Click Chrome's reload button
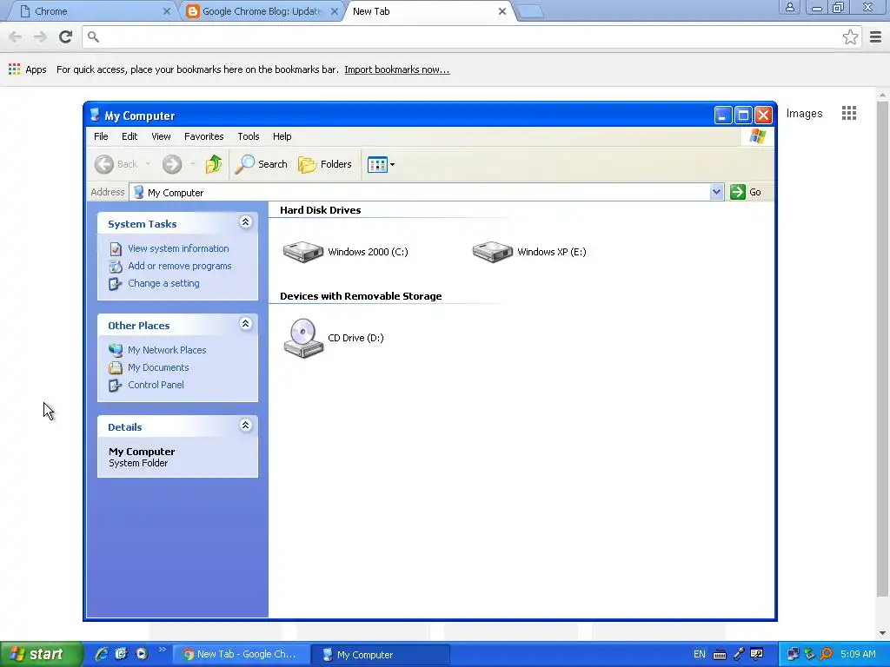 point(66,36)
